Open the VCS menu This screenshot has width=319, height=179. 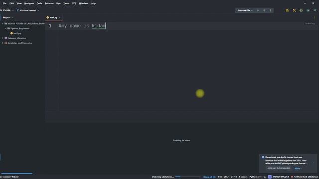click(x=74, y=3)
